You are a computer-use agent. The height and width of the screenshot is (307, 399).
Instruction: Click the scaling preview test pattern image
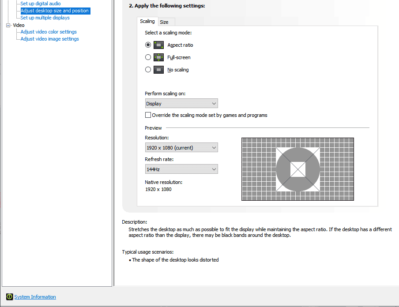click(x=297, y=169)
